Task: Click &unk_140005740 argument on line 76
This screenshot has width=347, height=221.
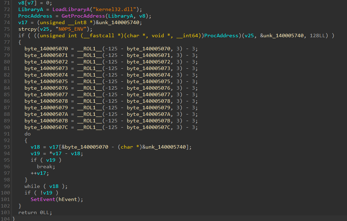Action: pyautogui.click(x=282, y=36)
